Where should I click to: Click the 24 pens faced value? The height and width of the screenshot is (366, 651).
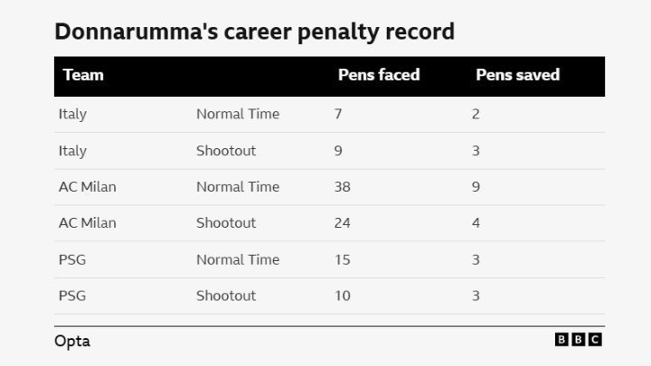(x=342, y=223)
